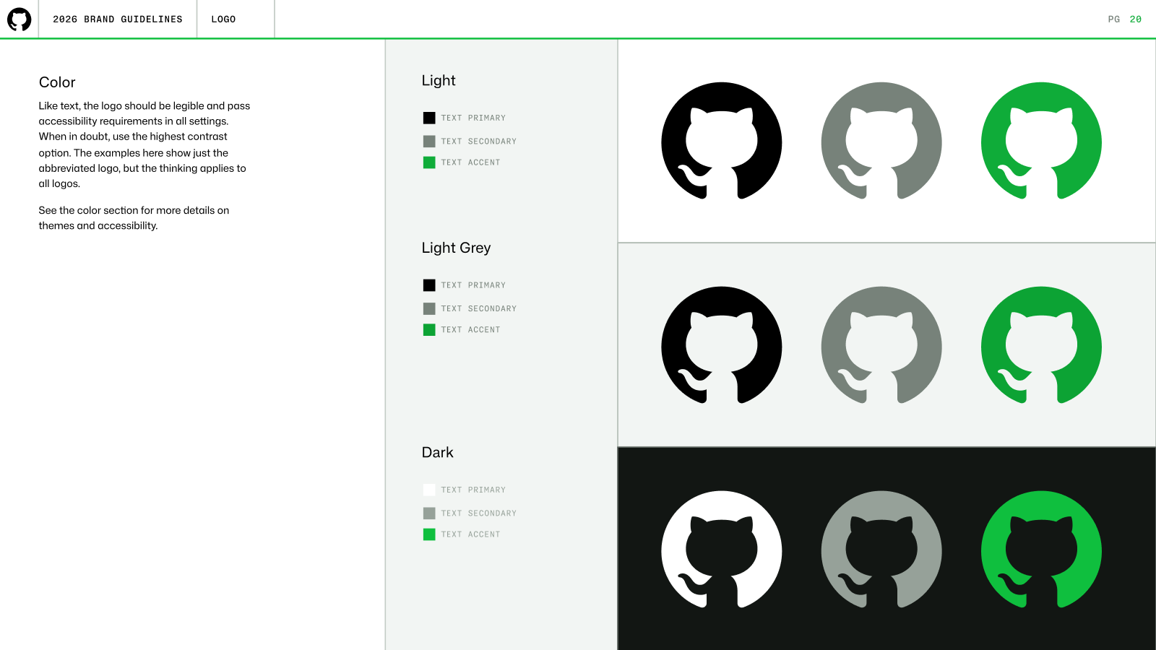The height and width of the screenshot is (650, 1156).
Task: Click the GitHub logo in the header
Action: click(x=20, y=19)
